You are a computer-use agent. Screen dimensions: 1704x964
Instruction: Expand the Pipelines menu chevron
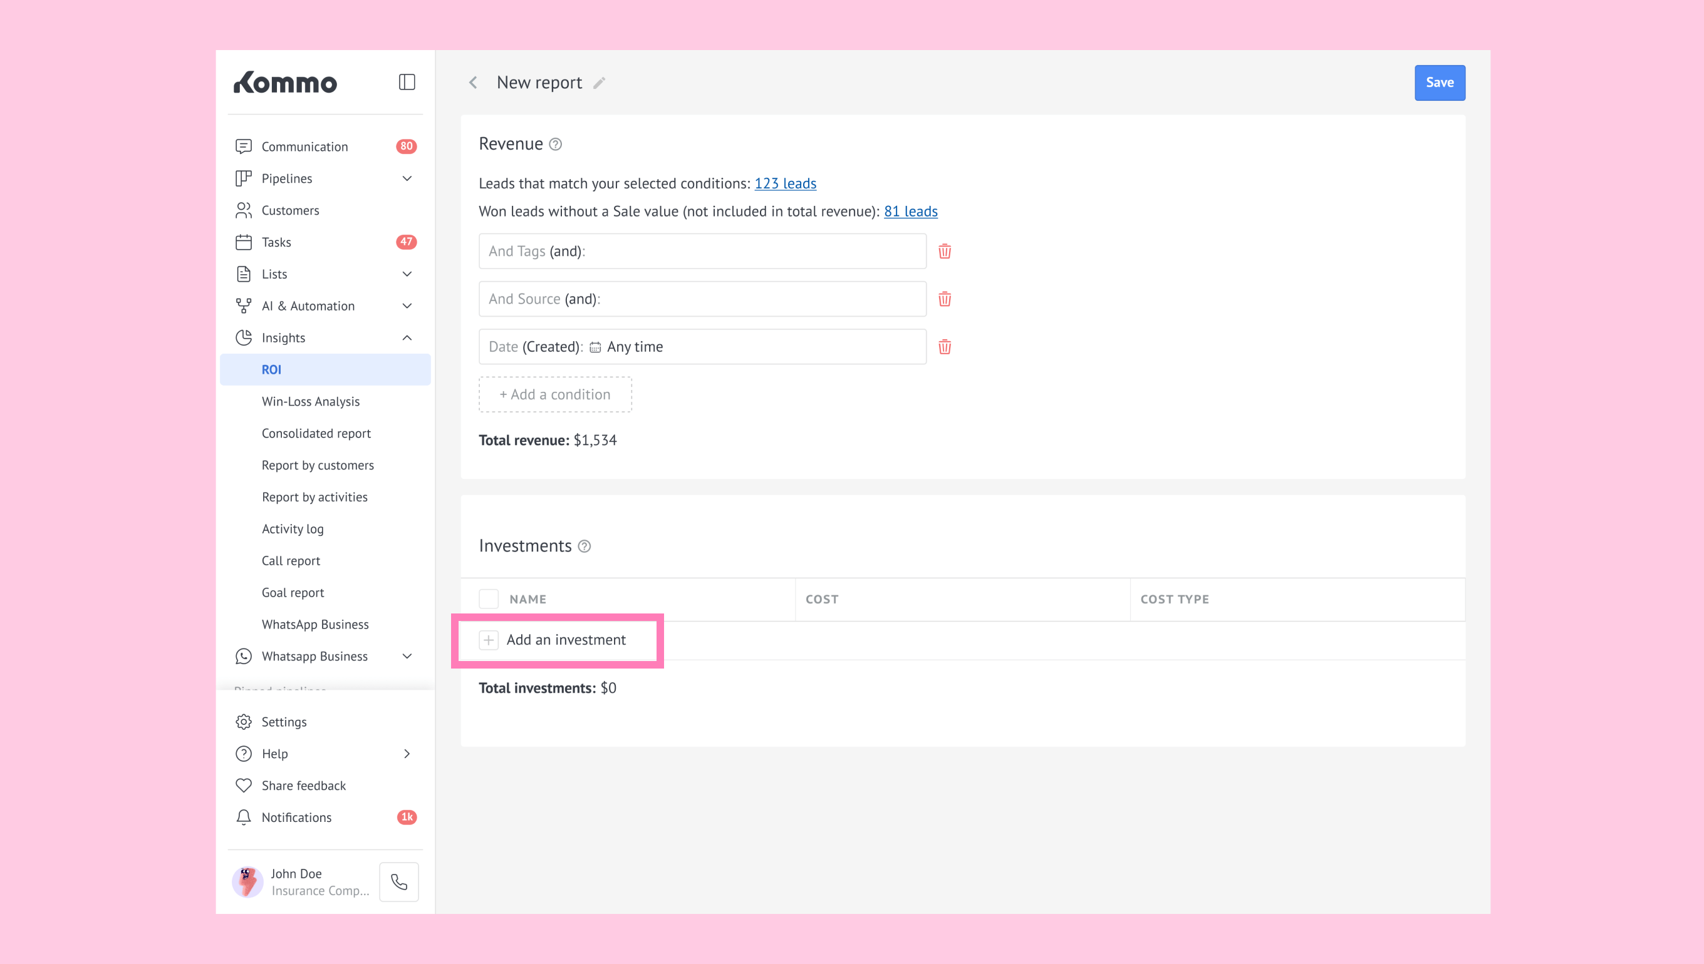[x=407, y=178]
